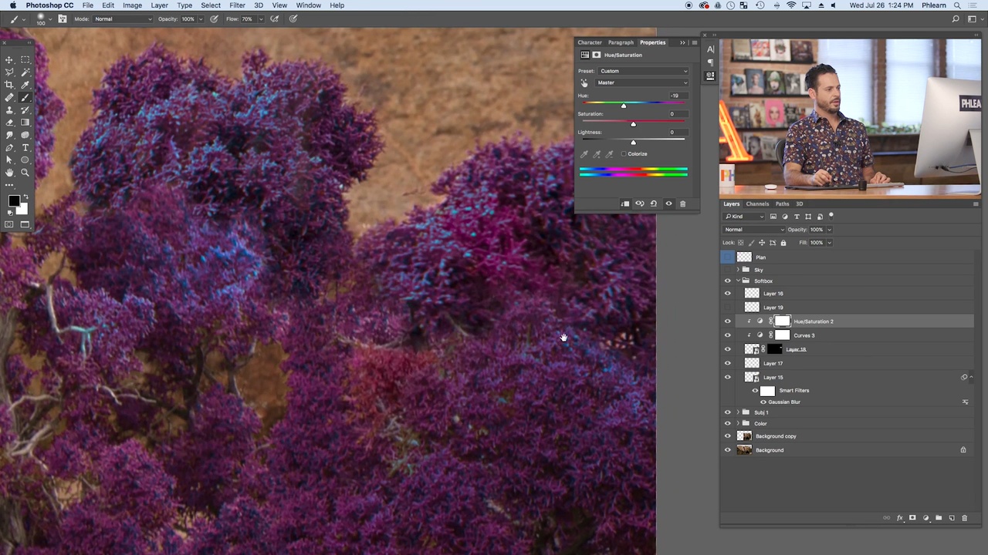Reset Hue/Saturation adjustment defaults
Viewport: 988px width, 555px height.
[654, 203]
